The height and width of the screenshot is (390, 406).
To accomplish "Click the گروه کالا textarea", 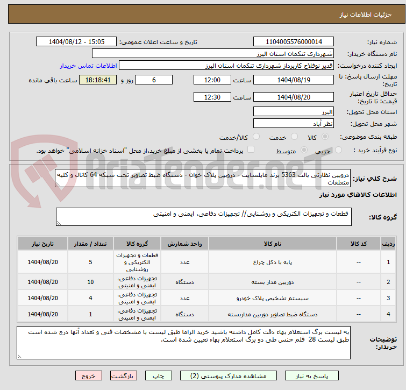I will tap(204, 217).
